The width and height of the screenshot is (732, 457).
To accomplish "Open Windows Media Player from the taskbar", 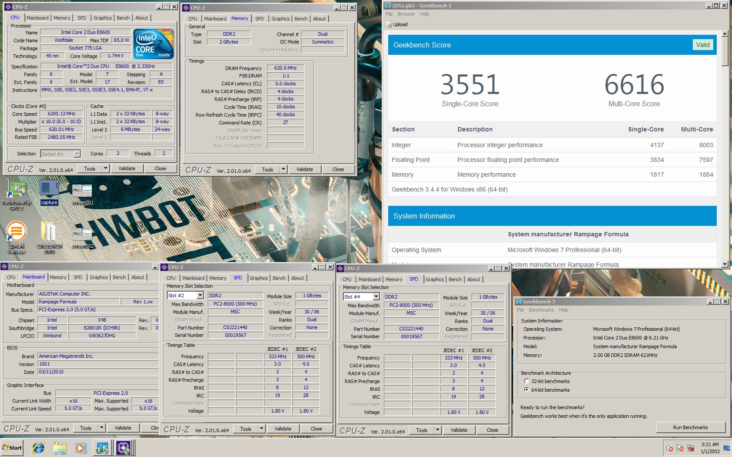I will [81, 448].
